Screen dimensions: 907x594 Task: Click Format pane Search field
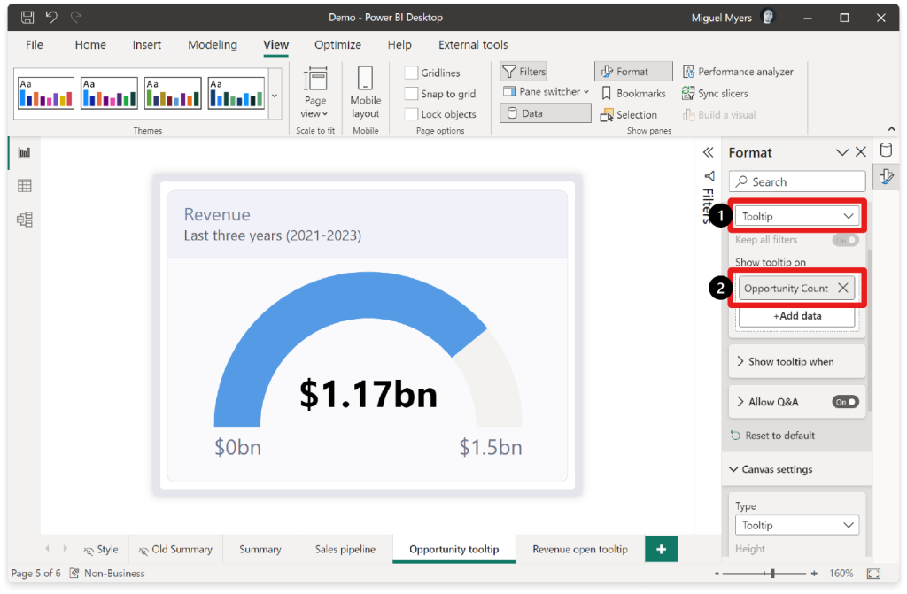[797, 181]
